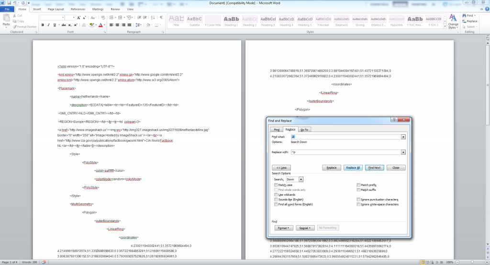Click the Undo arrow icon
The width and height of the screenshot is (490, 265).
[x=15, y=3]
